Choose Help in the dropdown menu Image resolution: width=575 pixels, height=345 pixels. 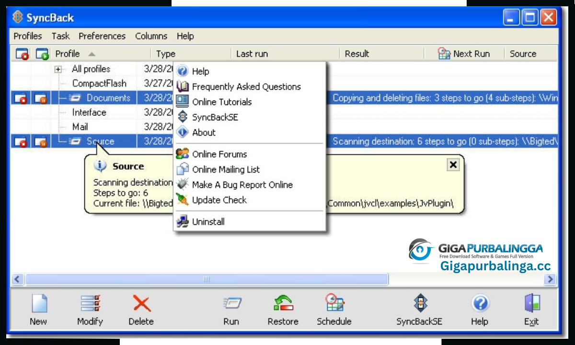[250, 71]
